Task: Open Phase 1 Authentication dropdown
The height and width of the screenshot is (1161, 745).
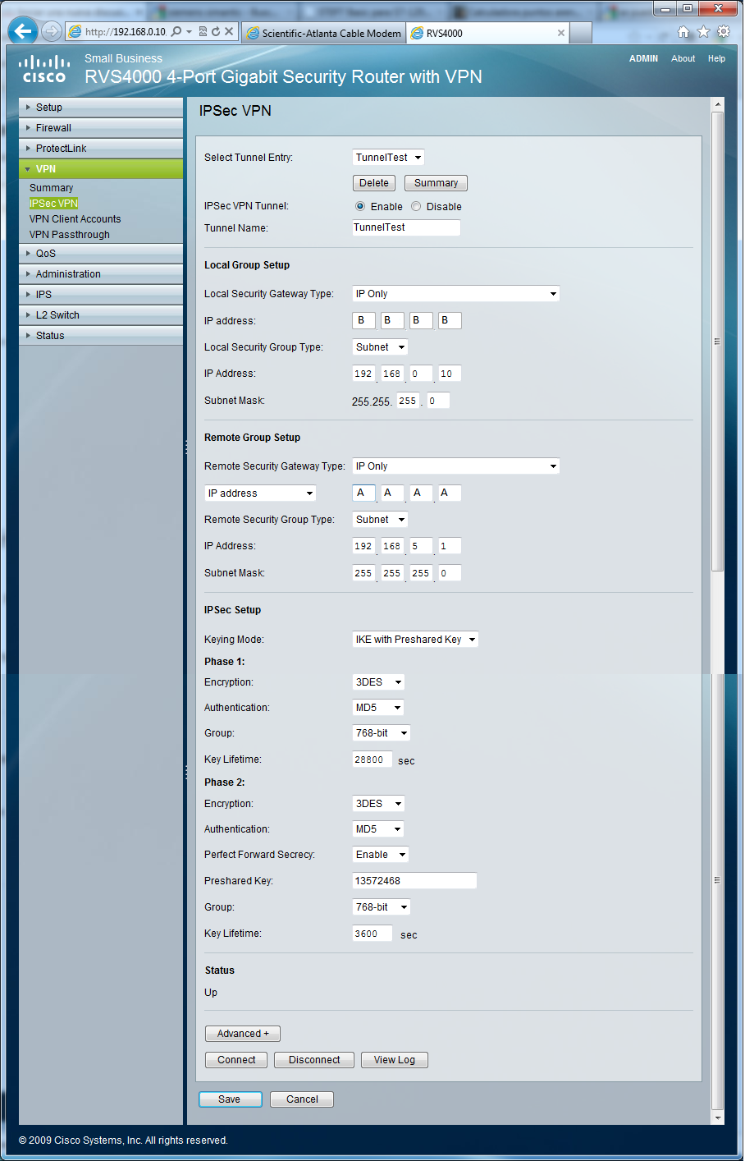Action: [378, 708]
